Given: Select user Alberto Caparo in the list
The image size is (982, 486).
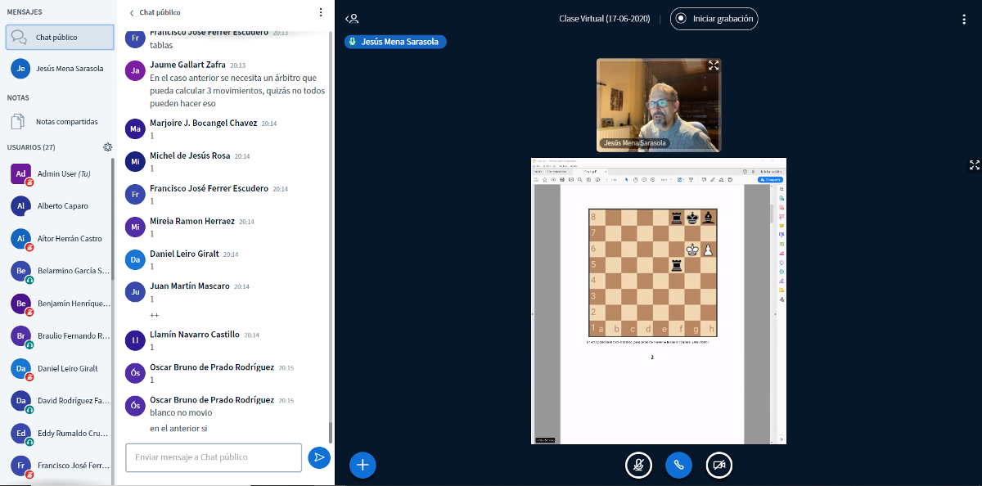Looking at the screenshot, I should click(62, 206).
